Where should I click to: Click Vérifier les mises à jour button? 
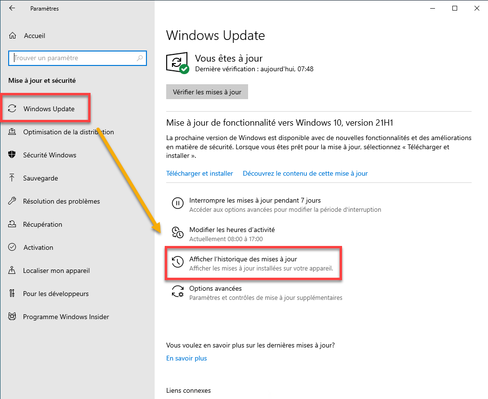pyautogui.click(x=207, y=92)
